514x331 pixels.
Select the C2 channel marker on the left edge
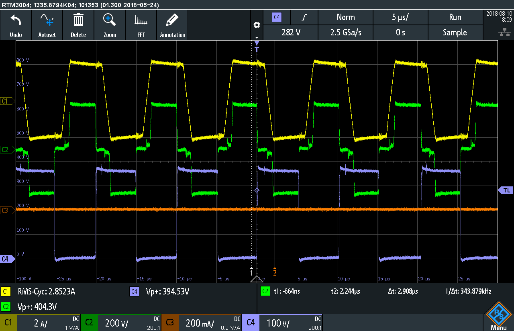[7, 149]
